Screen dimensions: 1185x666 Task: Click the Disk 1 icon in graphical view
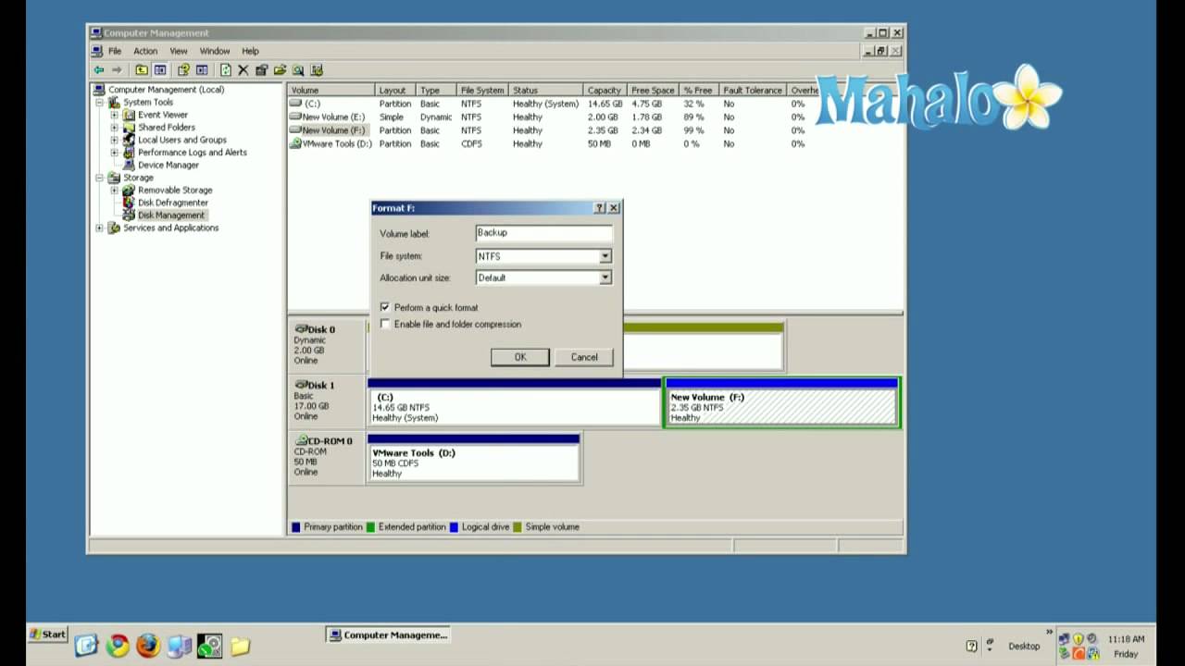(x=301, y=385)
